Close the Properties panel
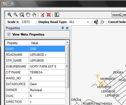The height and width of the screenshot is (105, 126). [x=67, y=28]
